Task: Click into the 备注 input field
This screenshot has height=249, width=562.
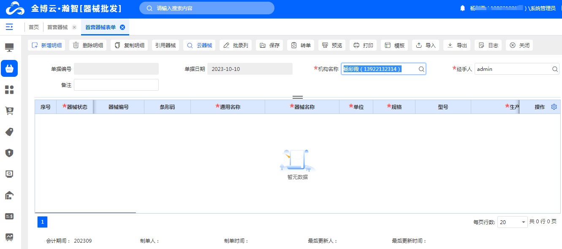Action: [116, 85]
